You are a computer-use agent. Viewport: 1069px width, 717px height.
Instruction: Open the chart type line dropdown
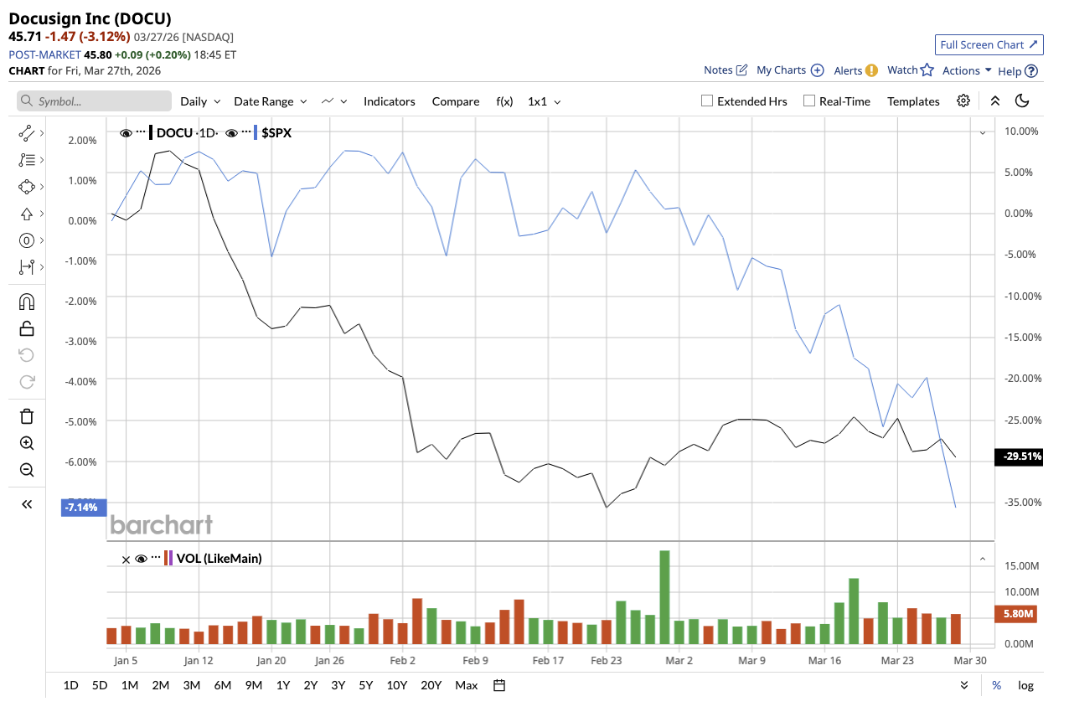point(334,101)
